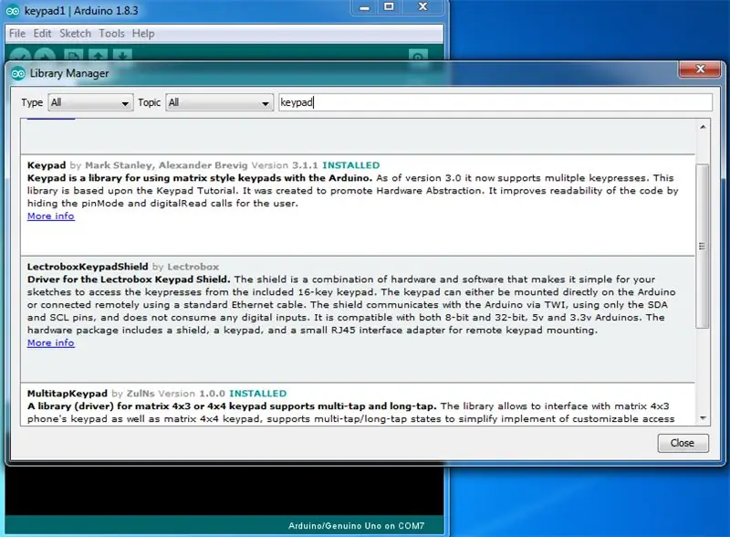The image size is (730, 537).
Task: Open the Edit menu
Action: point(42,34)
